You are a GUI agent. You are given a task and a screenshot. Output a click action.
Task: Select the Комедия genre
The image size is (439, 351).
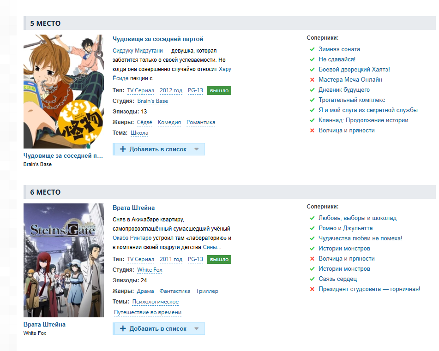(x=169, y=123)
